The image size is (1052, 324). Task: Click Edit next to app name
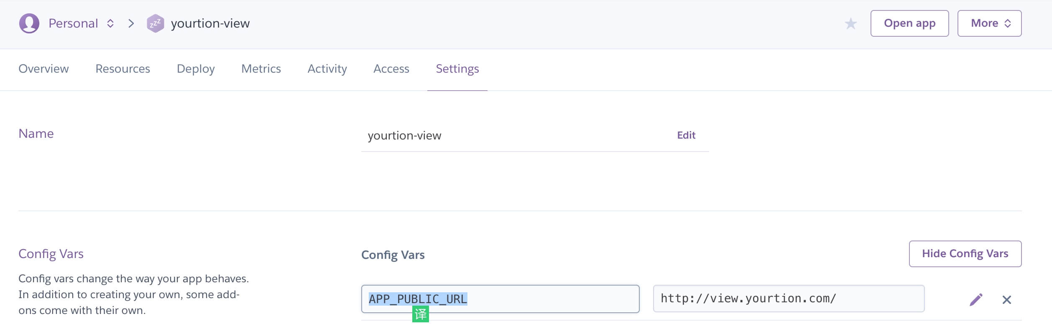[686, 135]
